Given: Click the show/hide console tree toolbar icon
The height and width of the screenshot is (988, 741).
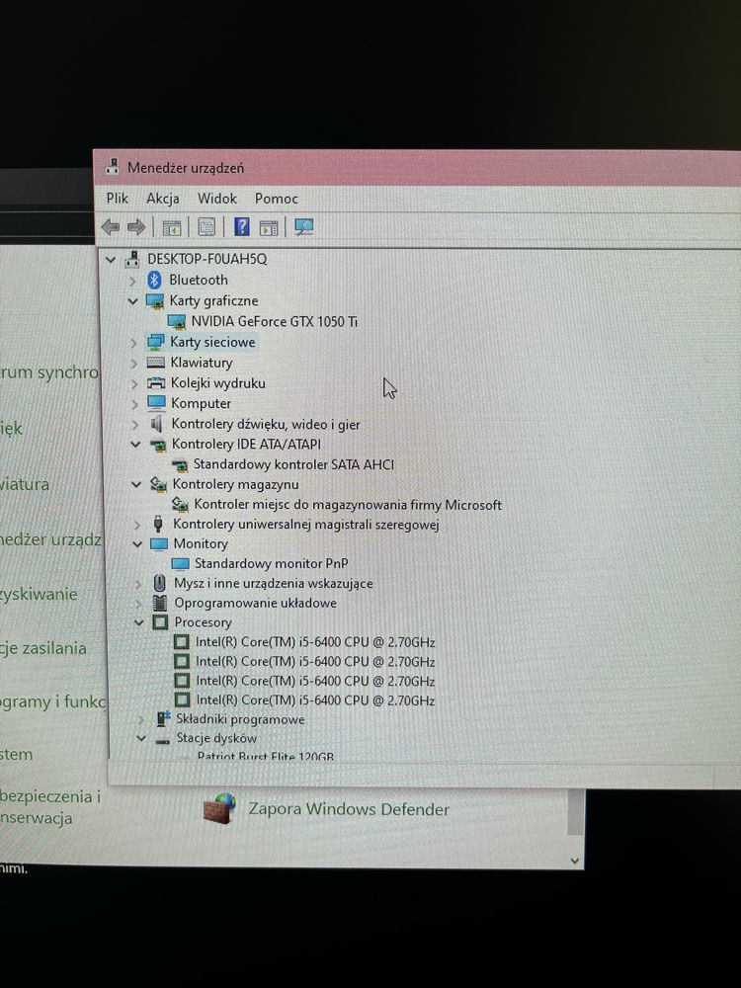Looking at the screenshot, I should pos(171,227).
